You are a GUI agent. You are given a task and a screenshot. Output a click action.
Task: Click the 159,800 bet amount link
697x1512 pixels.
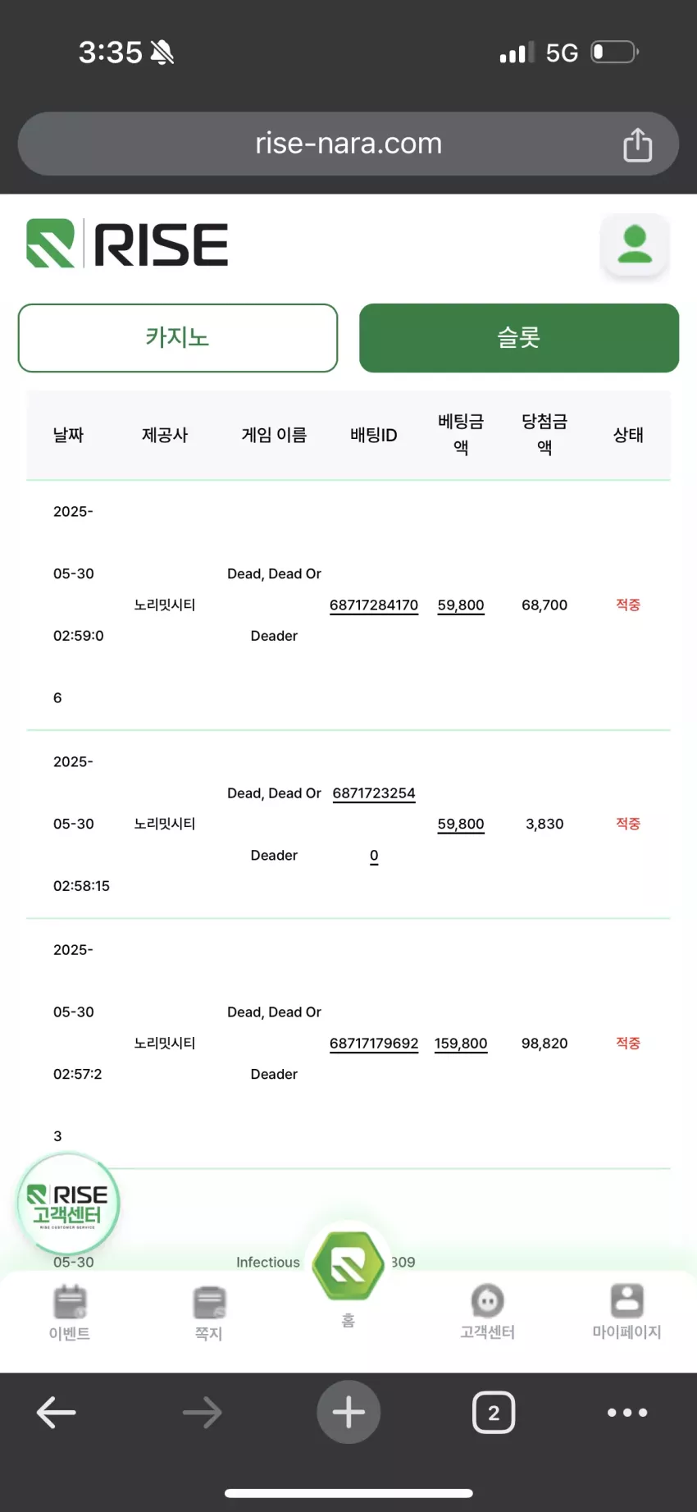coord(461,1043)
